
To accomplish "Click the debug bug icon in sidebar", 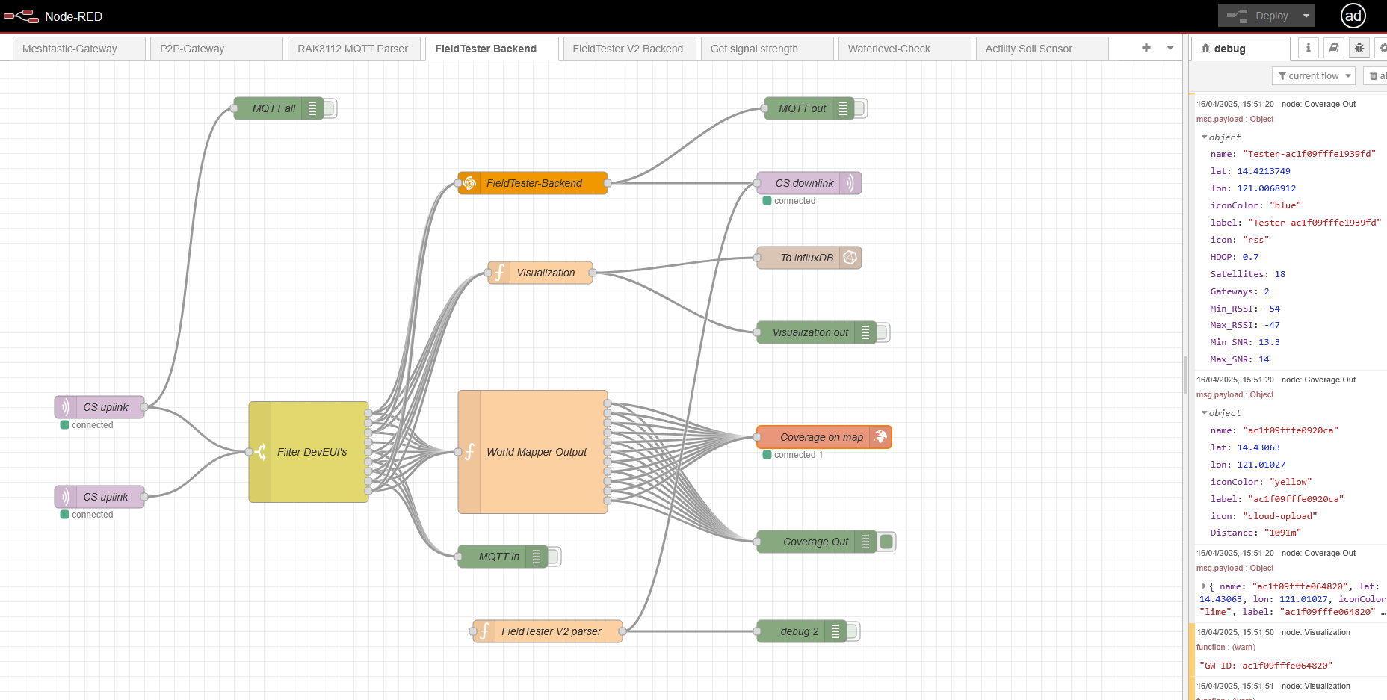I will (1359, 48).
